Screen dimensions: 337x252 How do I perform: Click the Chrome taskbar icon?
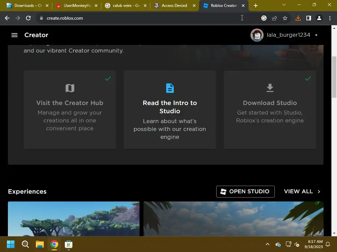(54, 244)
